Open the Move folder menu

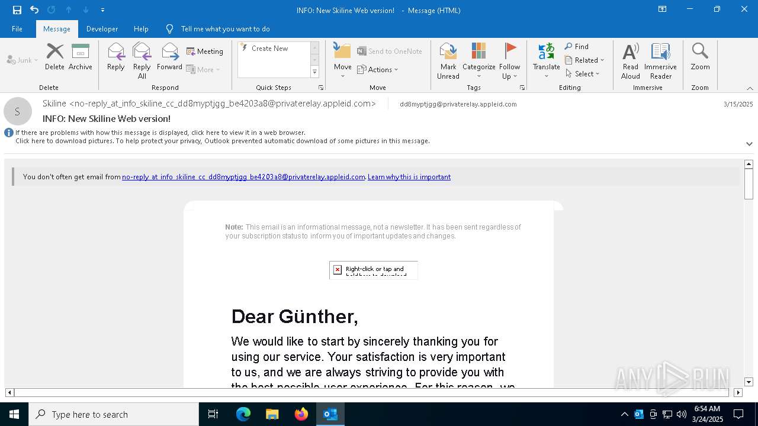[343, 61]
